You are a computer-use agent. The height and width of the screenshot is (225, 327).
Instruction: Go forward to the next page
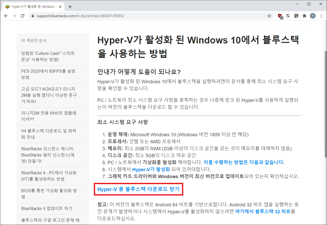tap(14, 16)
